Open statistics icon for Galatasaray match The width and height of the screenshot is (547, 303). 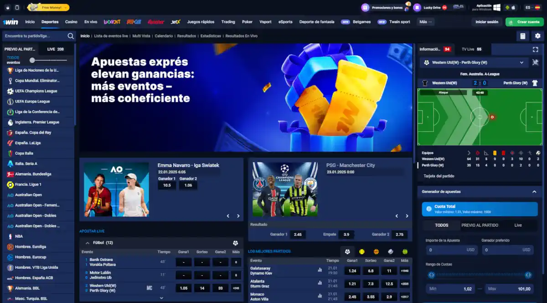click(320, 270)
